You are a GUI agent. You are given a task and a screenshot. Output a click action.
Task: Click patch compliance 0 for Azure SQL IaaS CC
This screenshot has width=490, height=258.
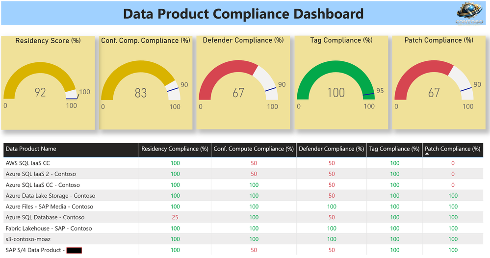click(x=453, y=185)
